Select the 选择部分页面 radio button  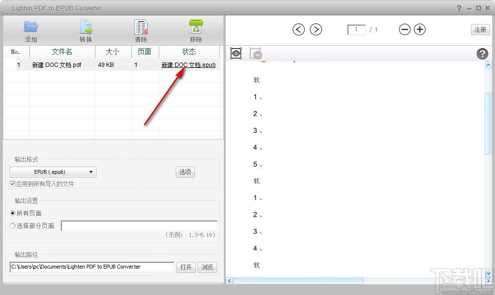(13, 226)
